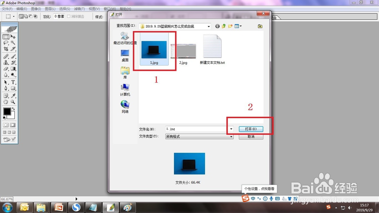Image resolution: width=379 pixels, height=213 pixels.
Task: Select the Healing Brush tool
Action: pyautogui.click(x=6, y=56)
